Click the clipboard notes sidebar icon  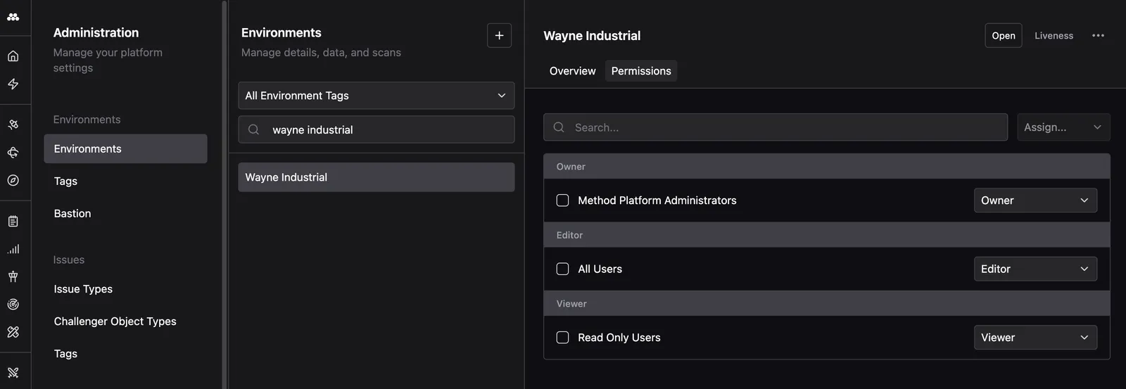(13, 221)
